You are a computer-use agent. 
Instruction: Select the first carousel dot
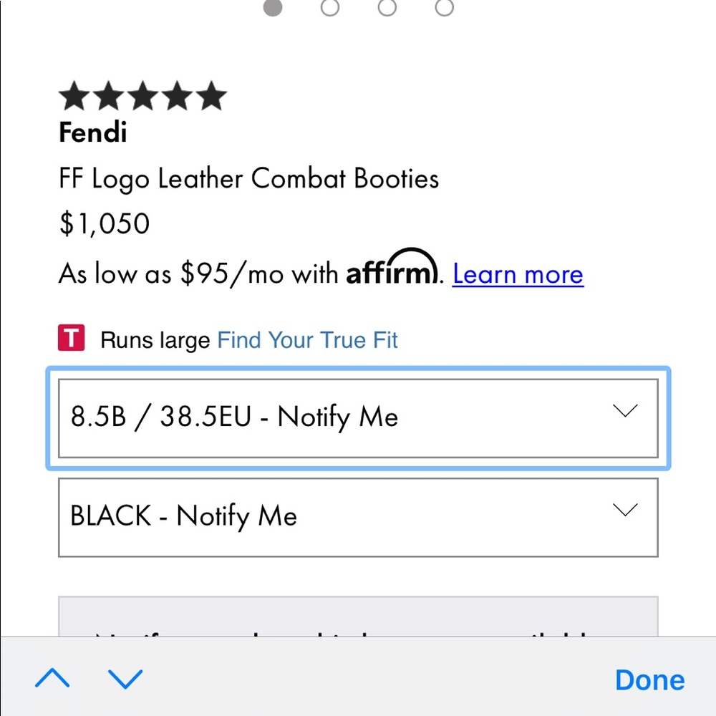tap(273, 9)
